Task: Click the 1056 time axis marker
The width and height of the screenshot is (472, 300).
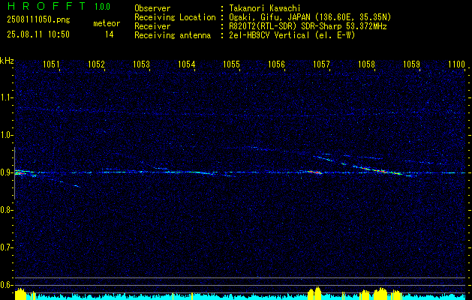Action: (x=276, y=64)
